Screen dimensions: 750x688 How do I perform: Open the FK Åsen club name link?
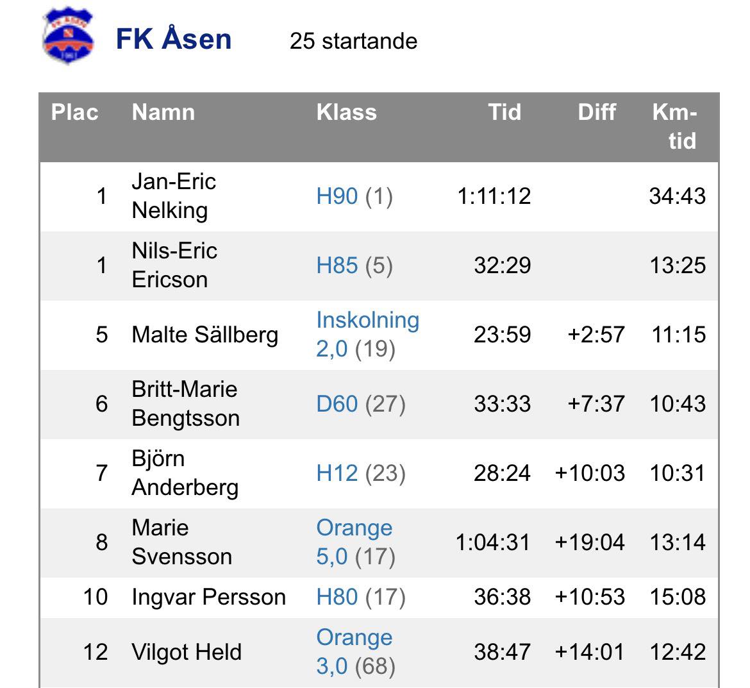173,39
